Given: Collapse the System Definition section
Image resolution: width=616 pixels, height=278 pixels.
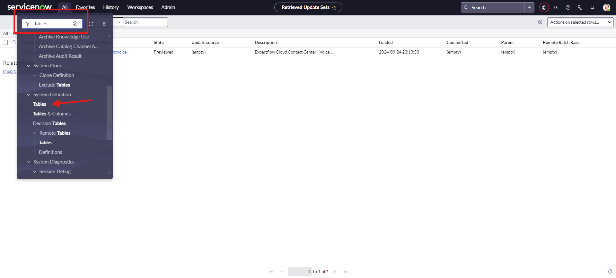Looking at the screenshot, I should click(x=29, y=95).
